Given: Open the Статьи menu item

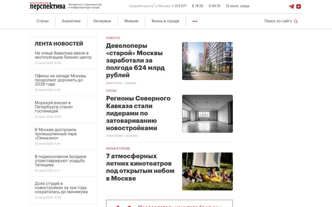Looking at the screenshot, I should click(42, 21).
